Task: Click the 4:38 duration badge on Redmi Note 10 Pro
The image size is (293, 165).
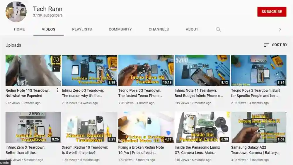Action: coord(168,140)
